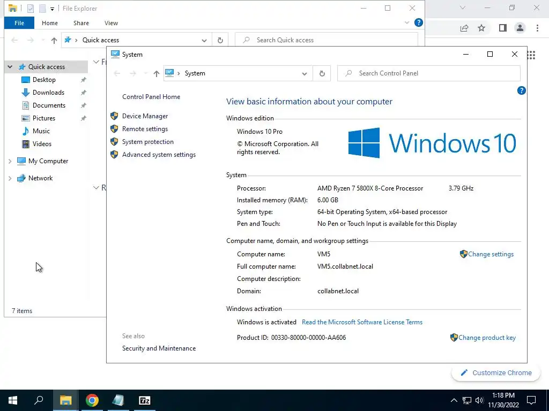549x411 pixels.
Task: Open Device Manager shield link
Action: point(145,116)
